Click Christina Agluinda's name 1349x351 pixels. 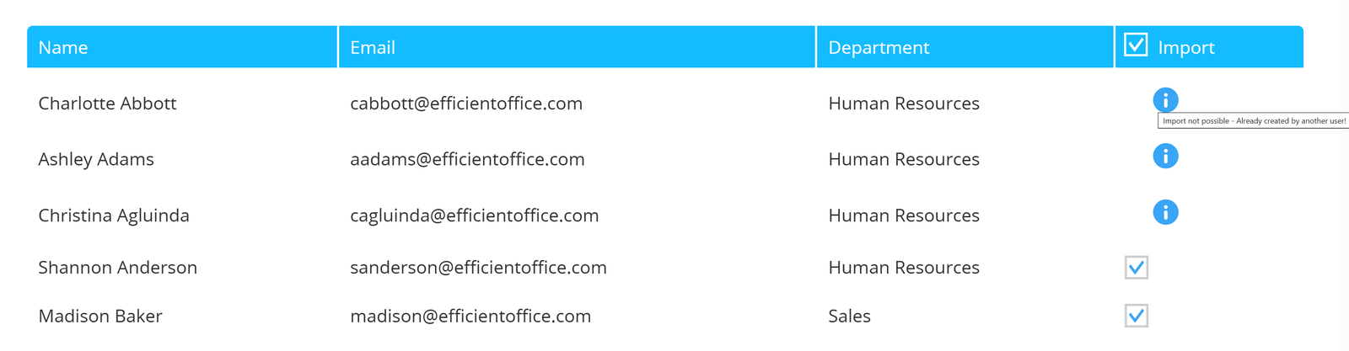(114, 215)
